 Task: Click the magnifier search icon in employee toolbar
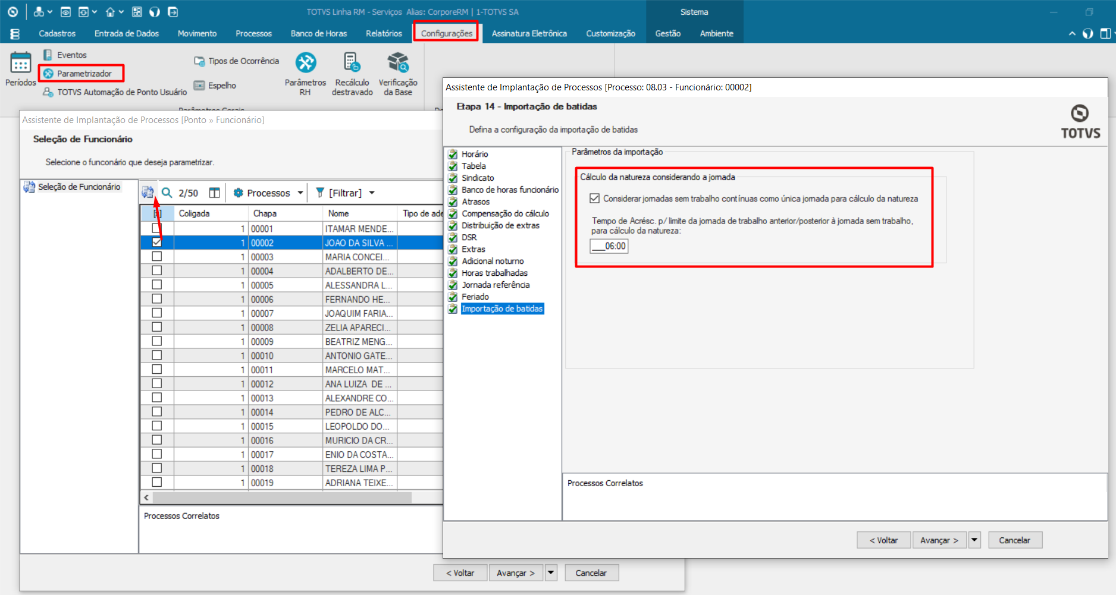tap(167, 193)
